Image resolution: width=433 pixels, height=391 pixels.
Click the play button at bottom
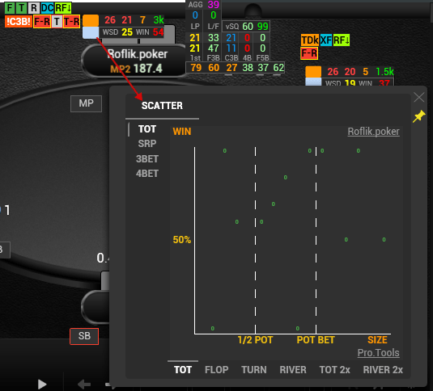tap(42, 384)
